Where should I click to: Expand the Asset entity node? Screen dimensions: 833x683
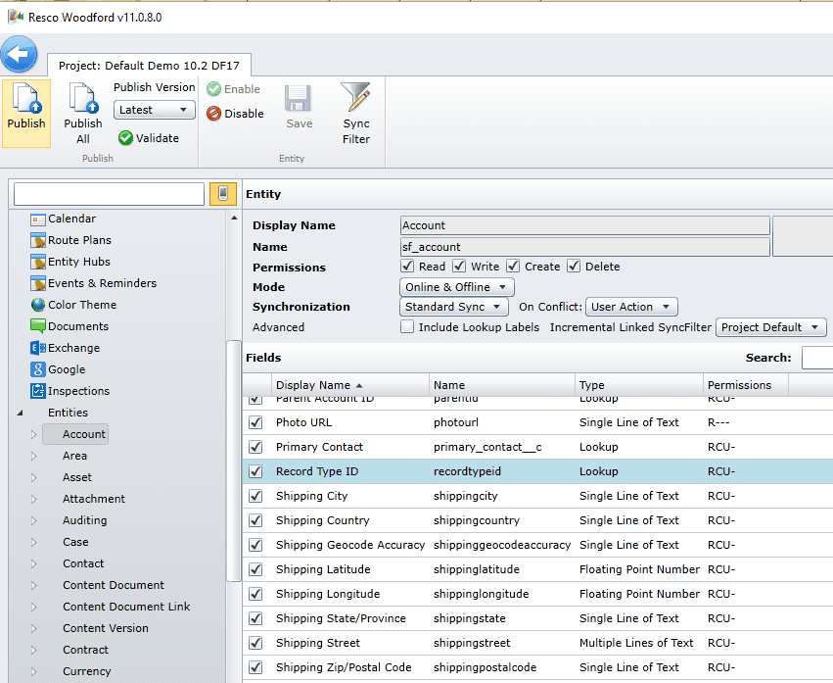tap(33, 477)
